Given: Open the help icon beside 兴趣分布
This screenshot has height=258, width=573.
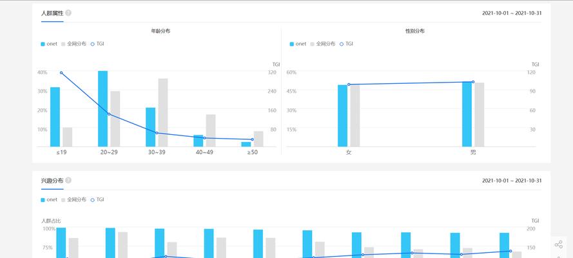Looking at the screenshot, I should pyautogui.click(x=68, y=181).
